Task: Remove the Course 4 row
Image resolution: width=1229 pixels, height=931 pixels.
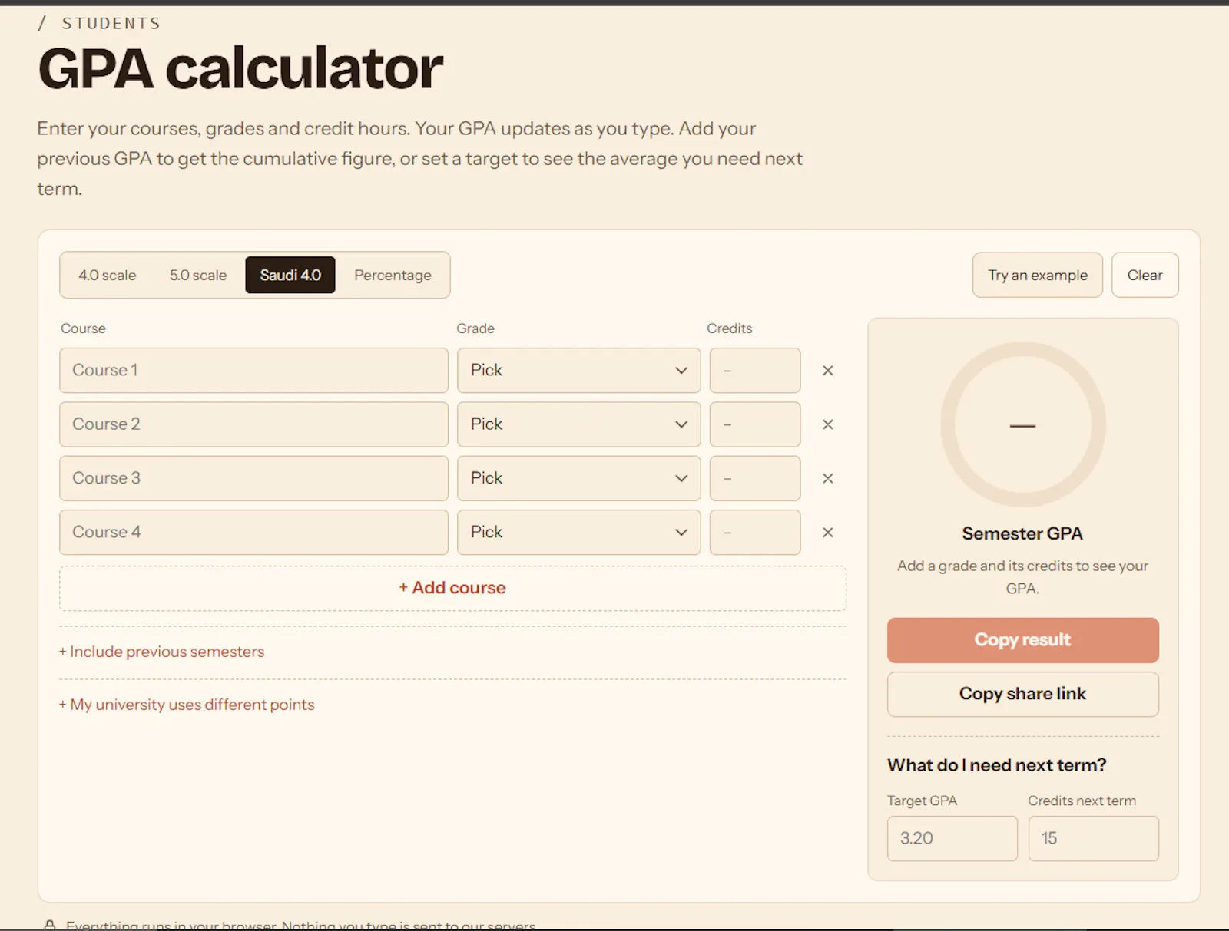Action: [x=827, y=533]
